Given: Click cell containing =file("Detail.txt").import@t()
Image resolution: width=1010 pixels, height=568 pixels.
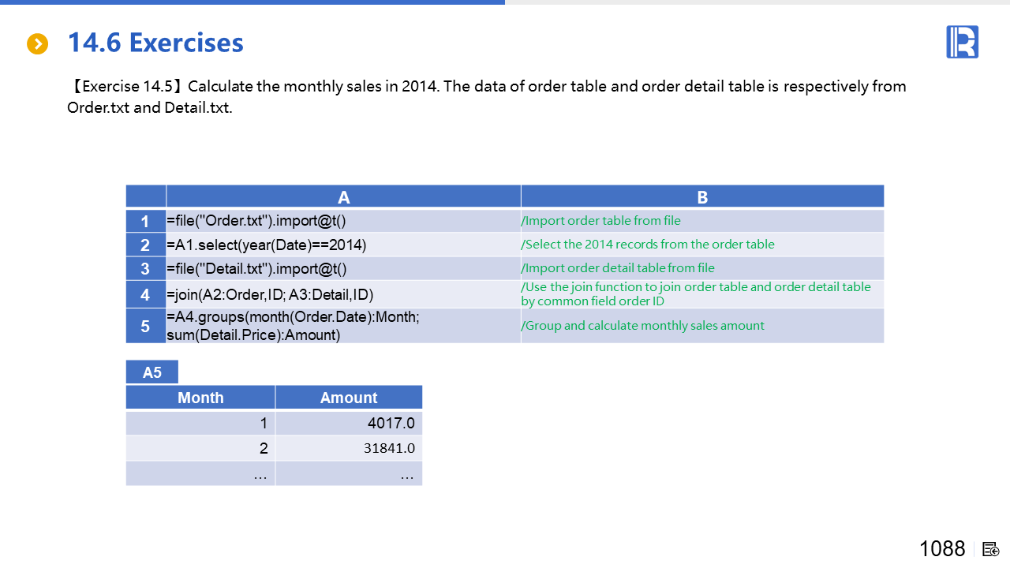Looking at the screenshot, I should [x=256, y=269].
